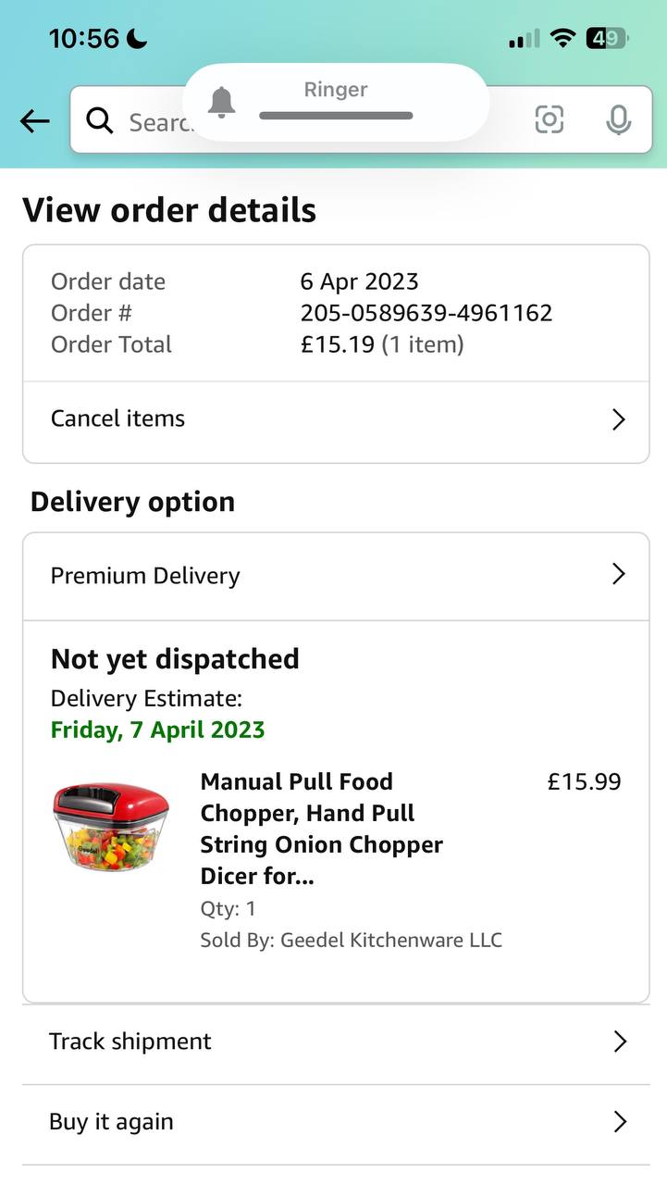The width and height of the screenshot is (667, 1185).
Task: Open Track shipment chevron arrow
Action: pyautogui.click(x=620, y=1042)
